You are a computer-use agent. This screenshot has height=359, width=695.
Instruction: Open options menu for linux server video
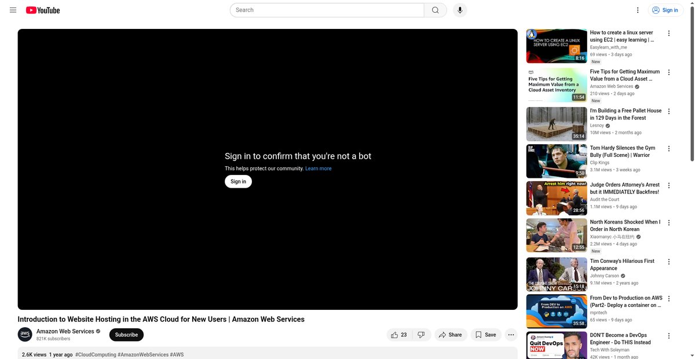[669, 34]
